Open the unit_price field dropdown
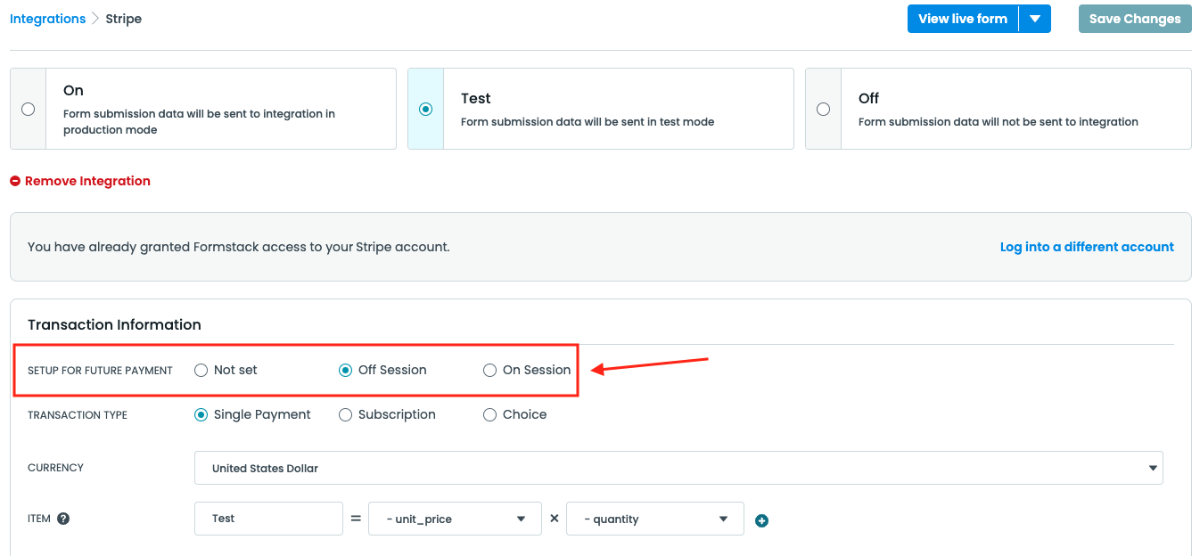 tap(455, 519)
